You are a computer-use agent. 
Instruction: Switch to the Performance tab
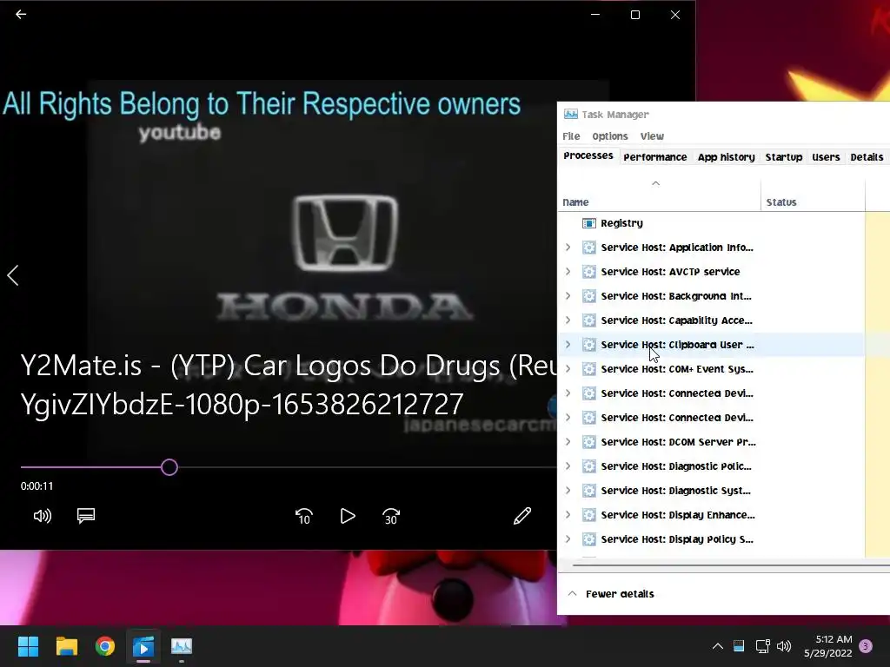[655, 157]
